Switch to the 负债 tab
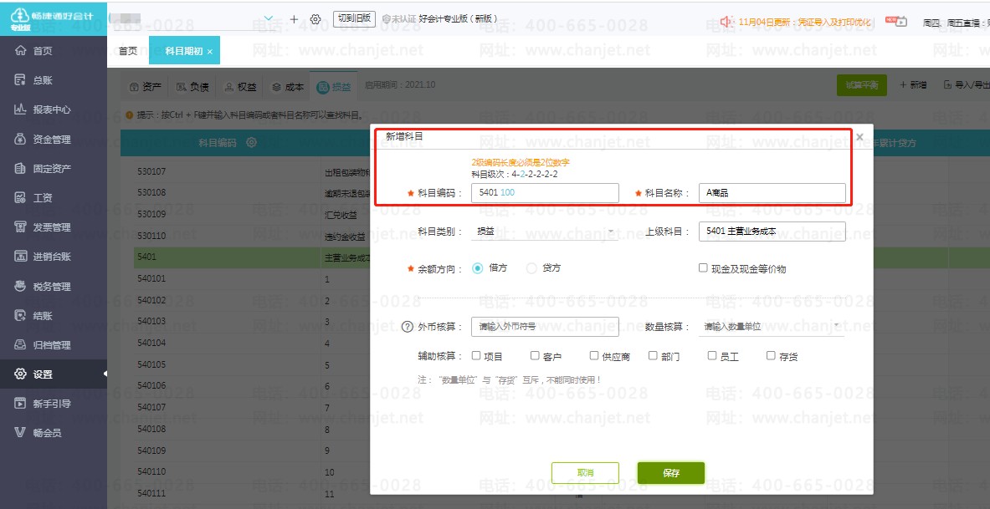990x509 pixels. (x=192, y=86)
